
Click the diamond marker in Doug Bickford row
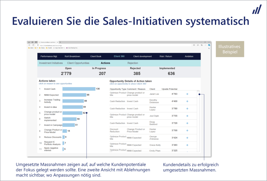click(187, 123)
